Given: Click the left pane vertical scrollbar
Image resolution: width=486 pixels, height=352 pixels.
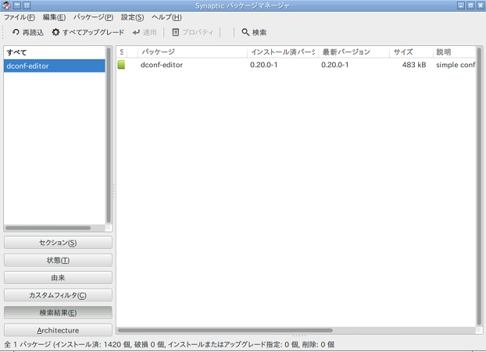Looking at the screenshot, I should 109,135.
